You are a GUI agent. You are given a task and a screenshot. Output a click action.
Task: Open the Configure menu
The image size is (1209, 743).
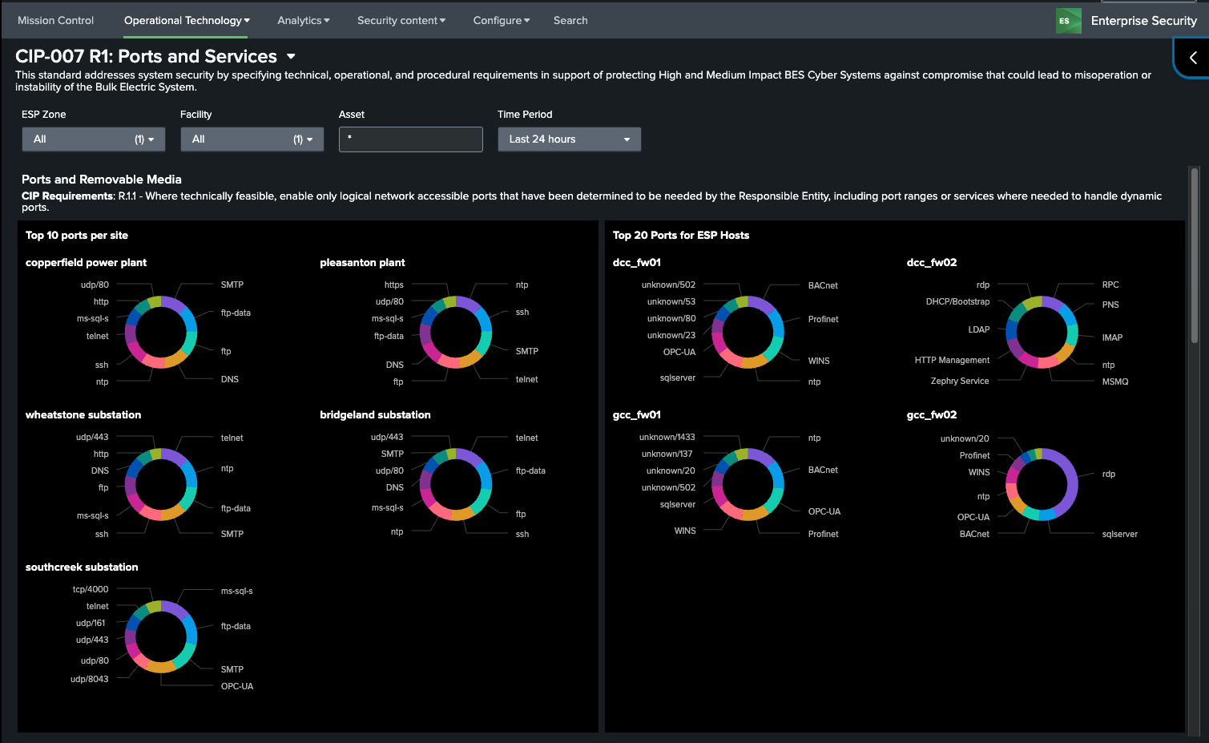point(501,21)
